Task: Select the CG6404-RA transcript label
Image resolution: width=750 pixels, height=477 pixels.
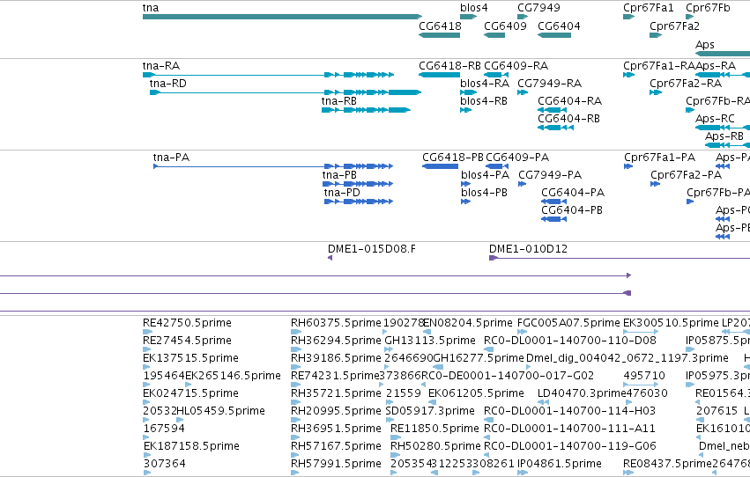Action: click(x=569, y=101)
